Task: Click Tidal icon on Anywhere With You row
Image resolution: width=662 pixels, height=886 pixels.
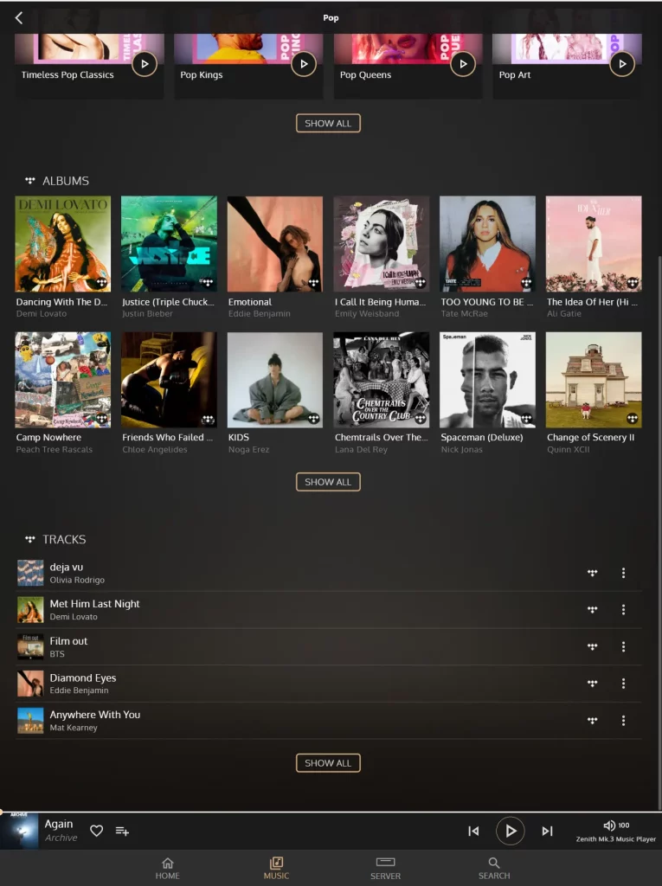Action: tap(592, 721)
